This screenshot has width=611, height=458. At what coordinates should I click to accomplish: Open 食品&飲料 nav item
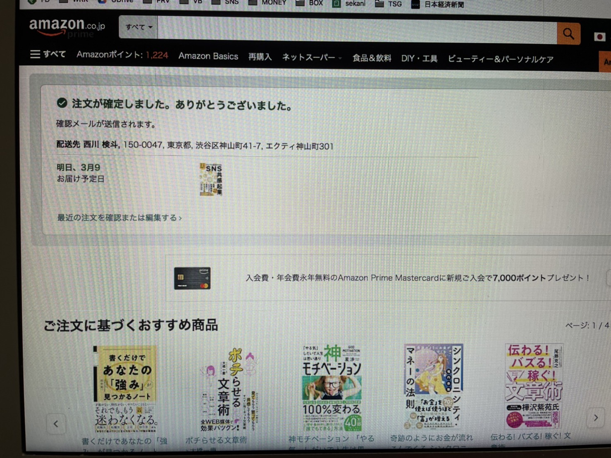372,58
